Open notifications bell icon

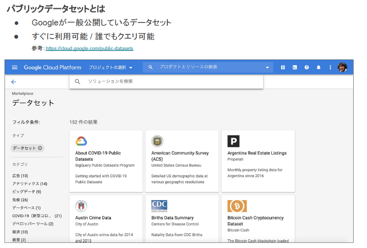(319, 68)
